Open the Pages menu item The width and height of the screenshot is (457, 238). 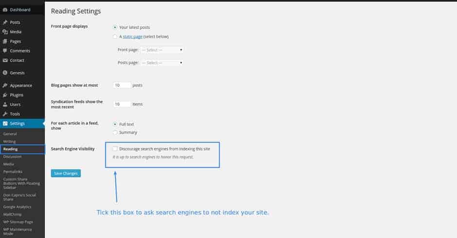22,42
